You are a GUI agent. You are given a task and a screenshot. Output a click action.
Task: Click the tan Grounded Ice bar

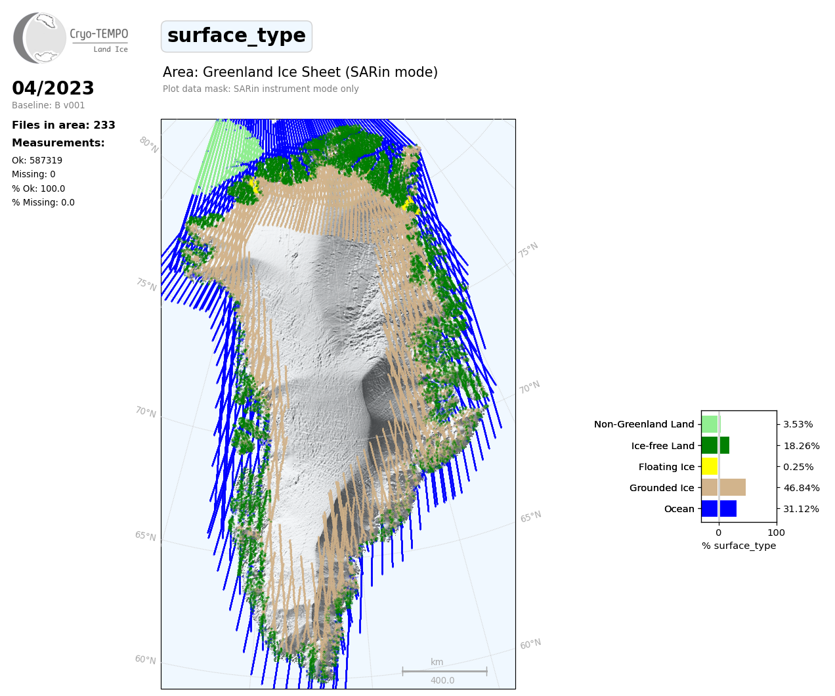pos(723,487)
